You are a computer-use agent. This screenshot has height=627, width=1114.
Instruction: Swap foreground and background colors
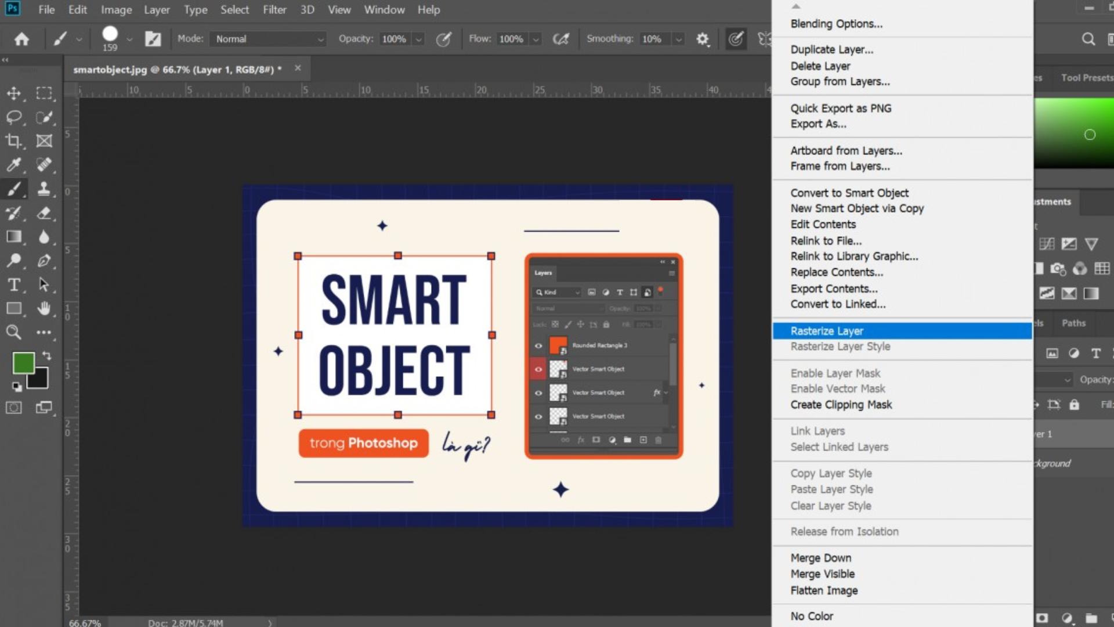pyautogui.click(x=47, y=356)
